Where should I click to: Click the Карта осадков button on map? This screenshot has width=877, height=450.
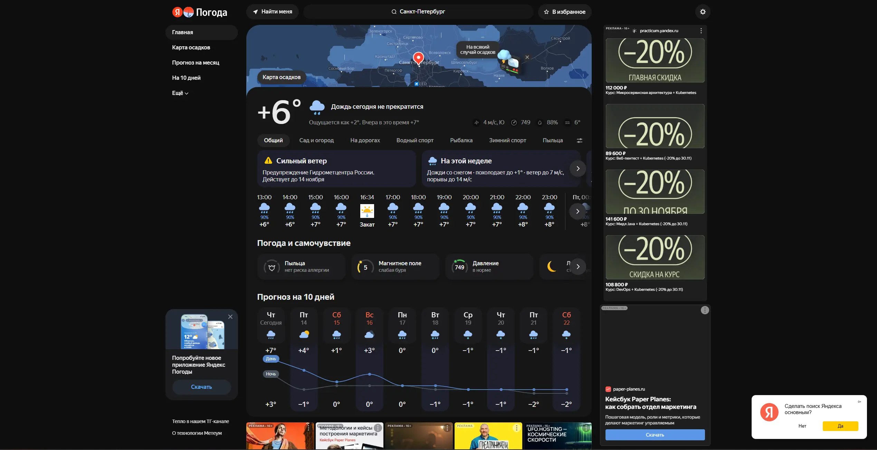coord(281,77)
